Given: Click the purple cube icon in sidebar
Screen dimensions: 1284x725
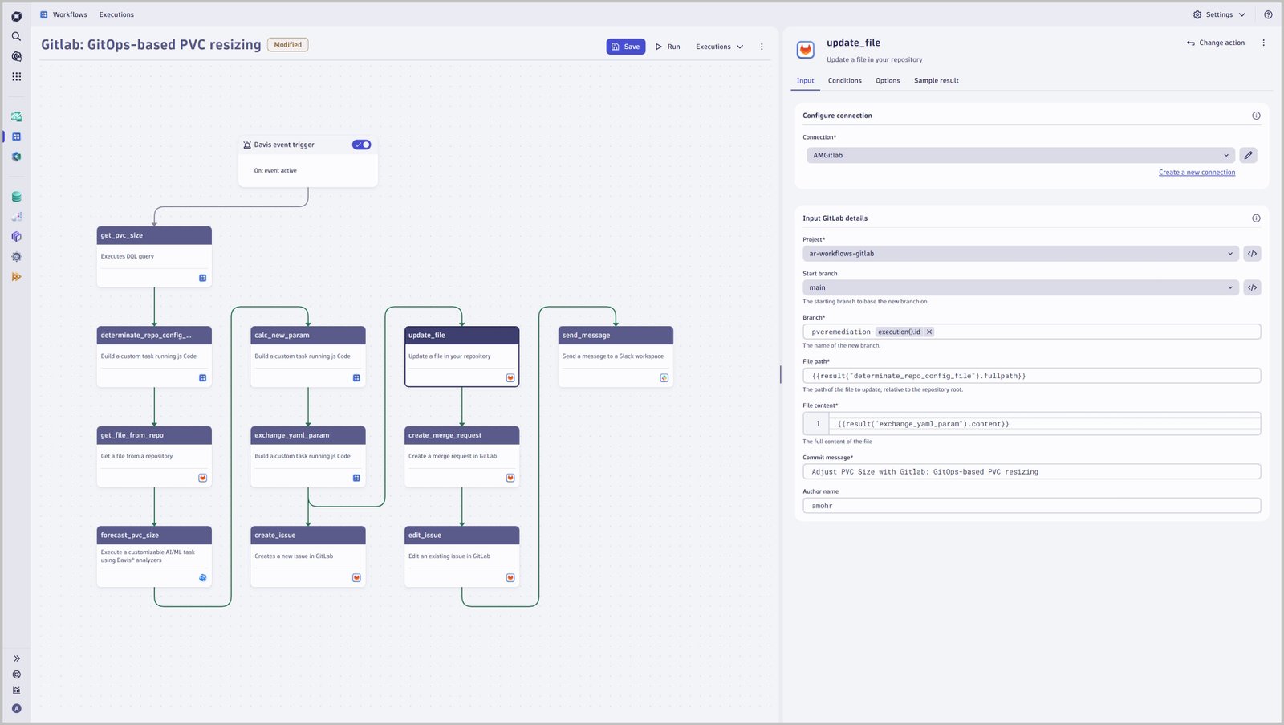Looking at the screenshot, I should [16, 237].
